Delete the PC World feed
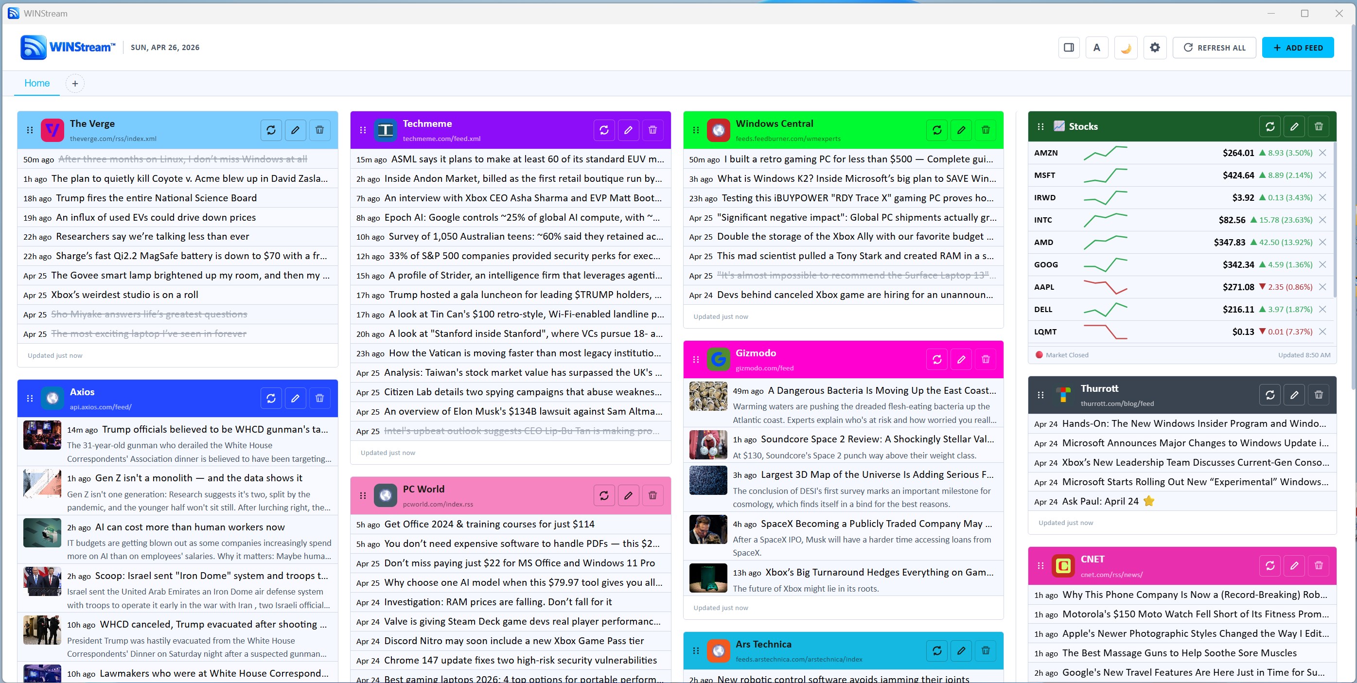This screenshot has height=683, width=1357. pos(652,495)
